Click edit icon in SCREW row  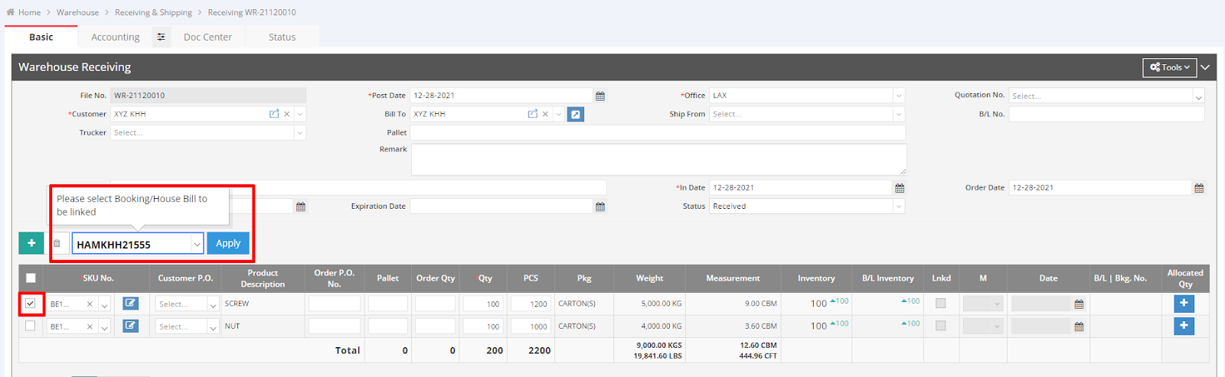coord(131,304)
